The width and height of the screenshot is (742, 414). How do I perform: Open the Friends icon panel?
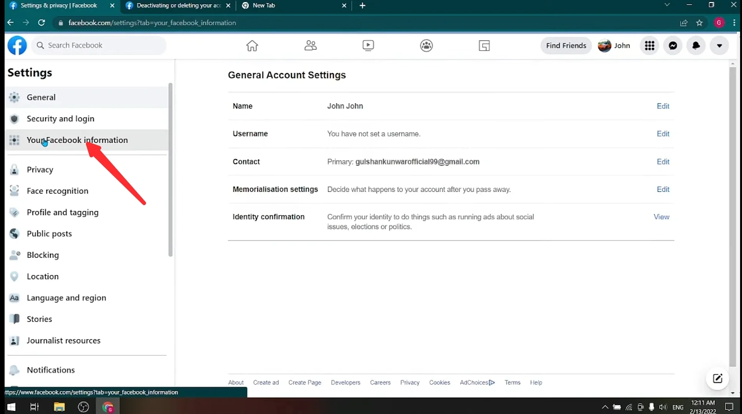[x=310, y=45]
